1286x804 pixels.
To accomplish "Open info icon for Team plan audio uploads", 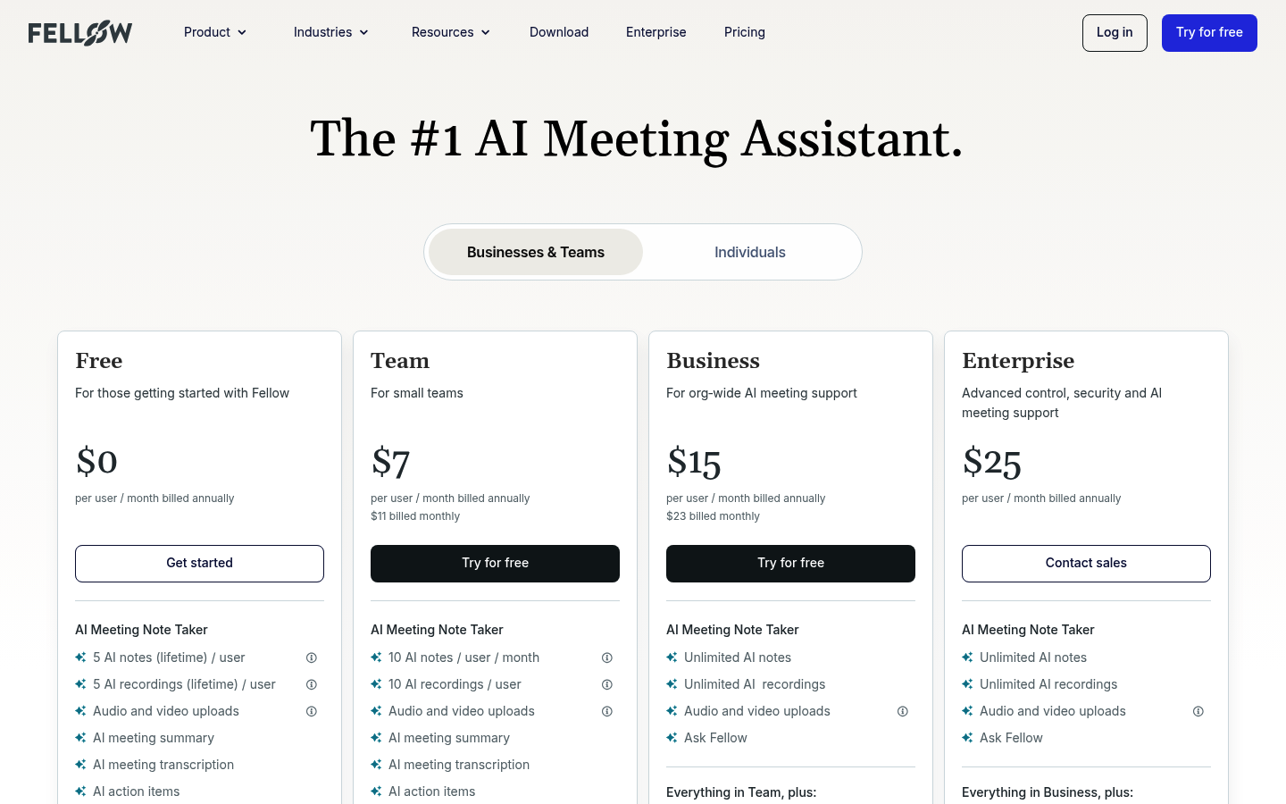I will [x=607, y=711].
